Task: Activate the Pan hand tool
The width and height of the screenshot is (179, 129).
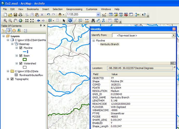Action: (x=15, y=20)
